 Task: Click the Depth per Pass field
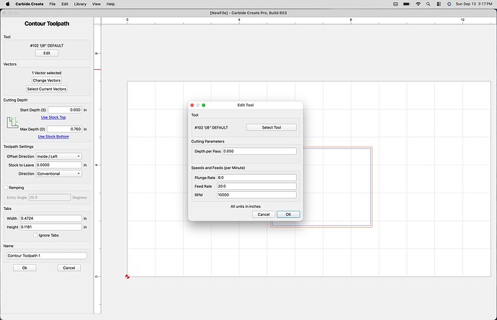[259, 151]
